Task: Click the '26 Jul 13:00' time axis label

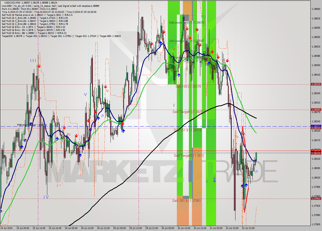Action: 87,228
